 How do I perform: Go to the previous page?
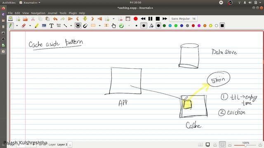pos(78,18)
